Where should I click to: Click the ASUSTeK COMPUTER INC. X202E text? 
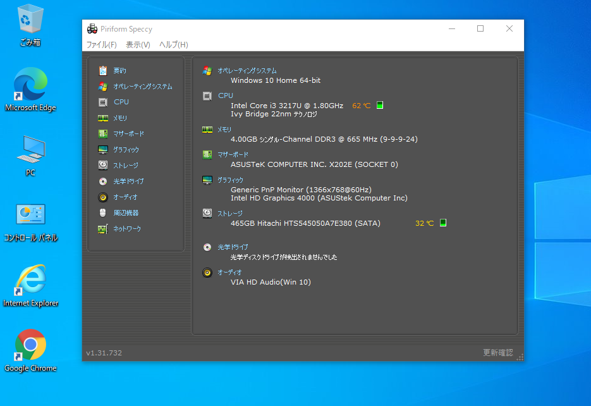tap(314, 164)
